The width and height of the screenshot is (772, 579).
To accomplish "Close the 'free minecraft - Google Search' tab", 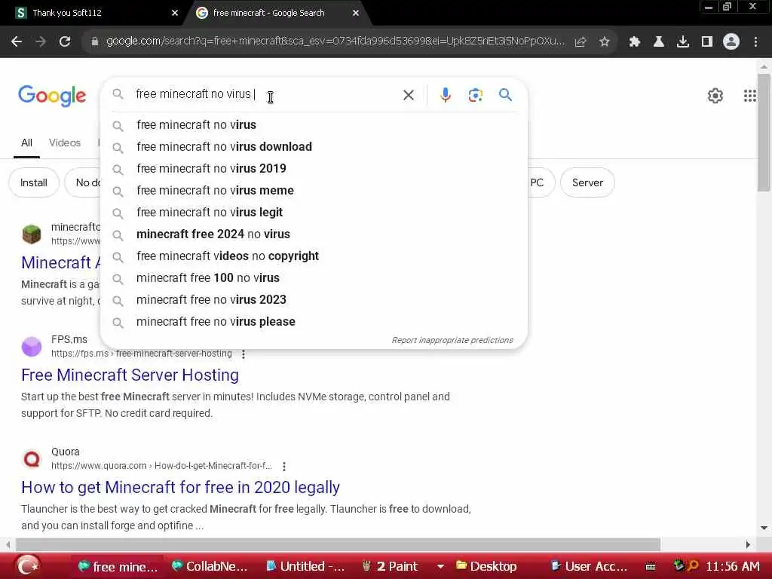I will tap(356, 13).
